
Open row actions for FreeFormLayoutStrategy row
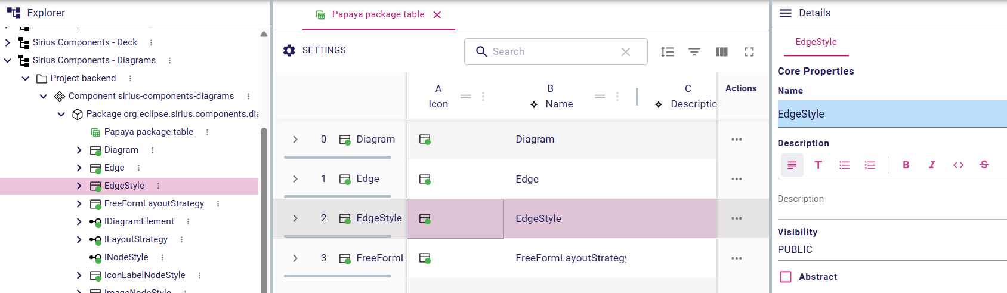pos(737,258)
